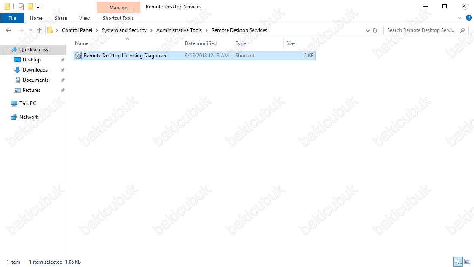Go up one folder level

coord(40,30)
